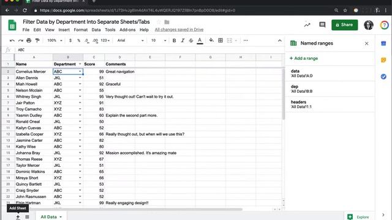392x220 pixels.
Task: Open the File menu
Action: coord(26,30)
